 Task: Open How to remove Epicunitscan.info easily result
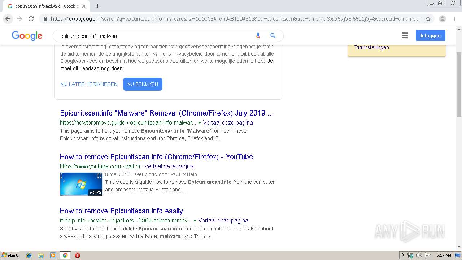point(121,211)
